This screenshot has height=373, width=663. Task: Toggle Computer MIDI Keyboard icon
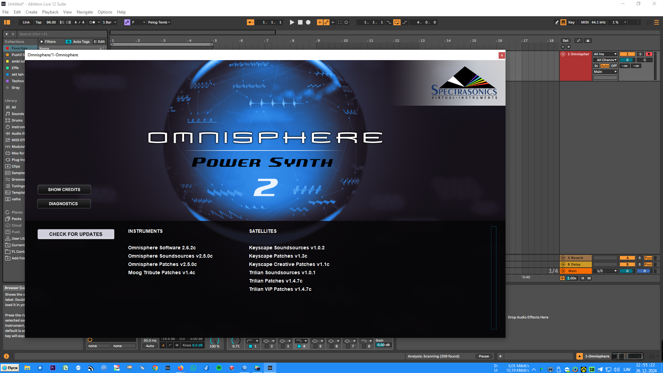[x=563, y=22]
